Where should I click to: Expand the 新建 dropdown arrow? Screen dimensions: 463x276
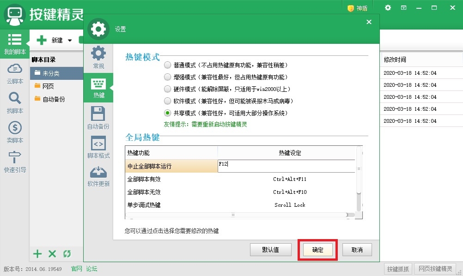(70, 41)
